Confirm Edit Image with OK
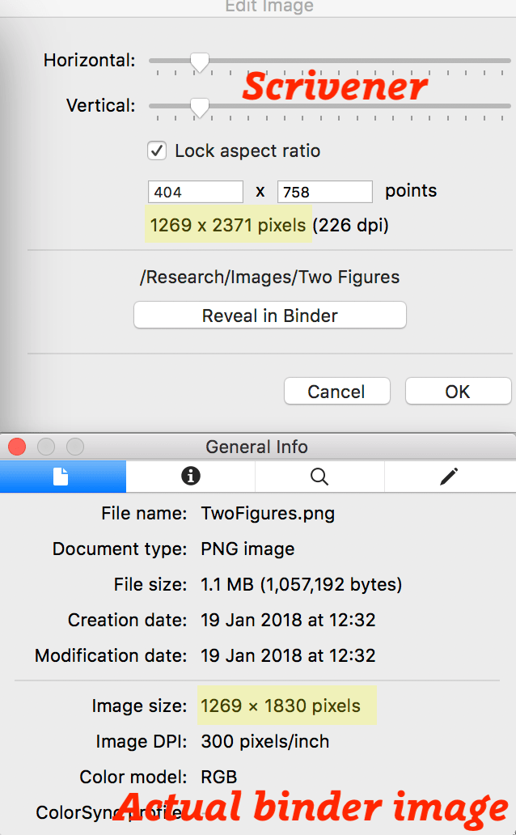Screen dimensions: 516x835 click(x=458, y=392)
